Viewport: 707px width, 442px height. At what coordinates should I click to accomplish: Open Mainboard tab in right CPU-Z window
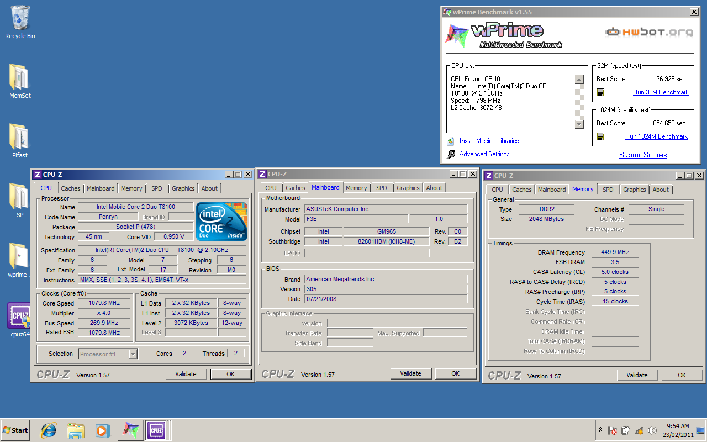552,190
